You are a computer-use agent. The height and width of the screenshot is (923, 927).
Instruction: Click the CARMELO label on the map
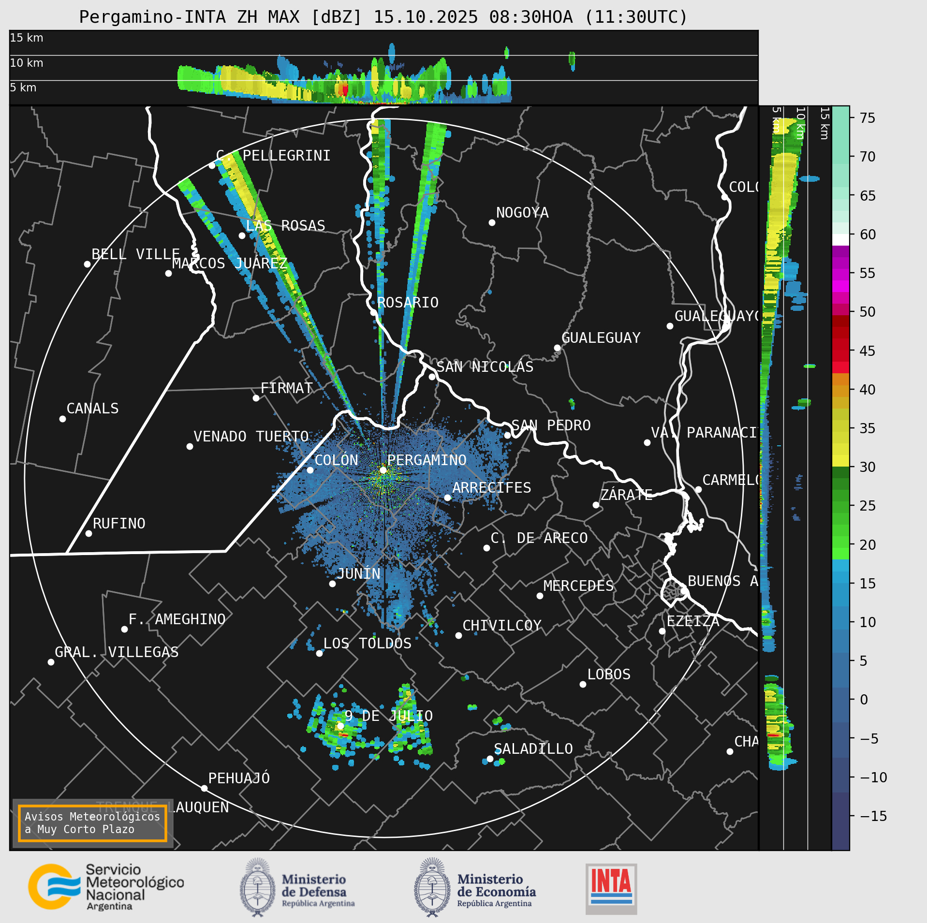pos(730,480)
